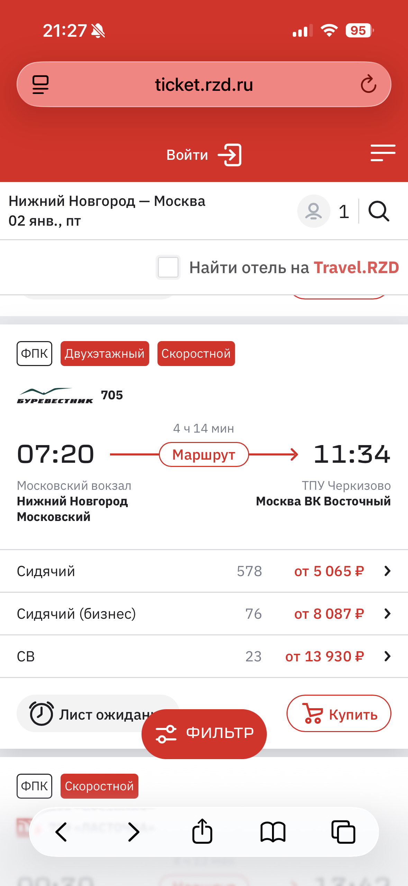Open the Маршрут route details

204,454
